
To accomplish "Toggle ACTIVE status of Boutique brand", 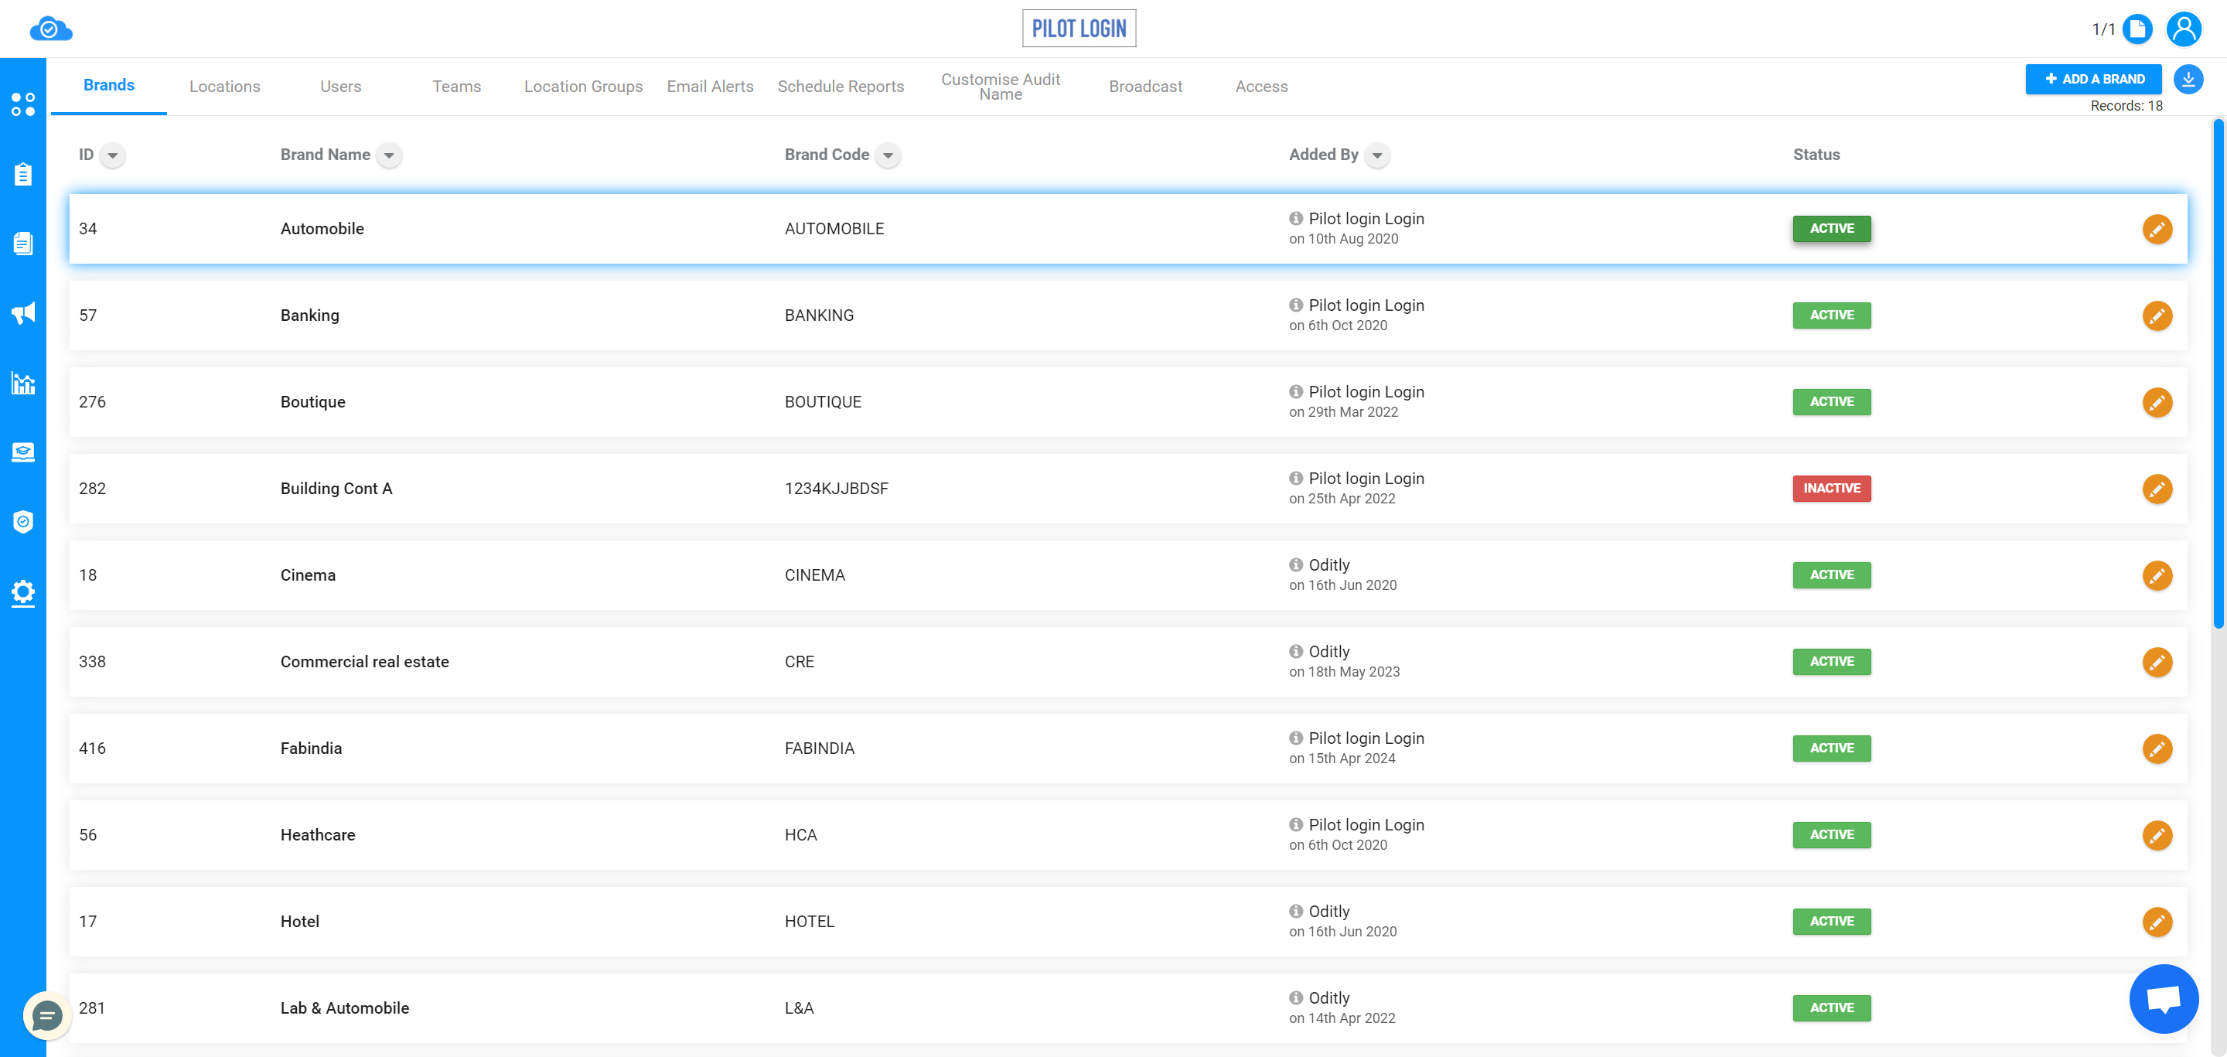I will point(1831,402).
